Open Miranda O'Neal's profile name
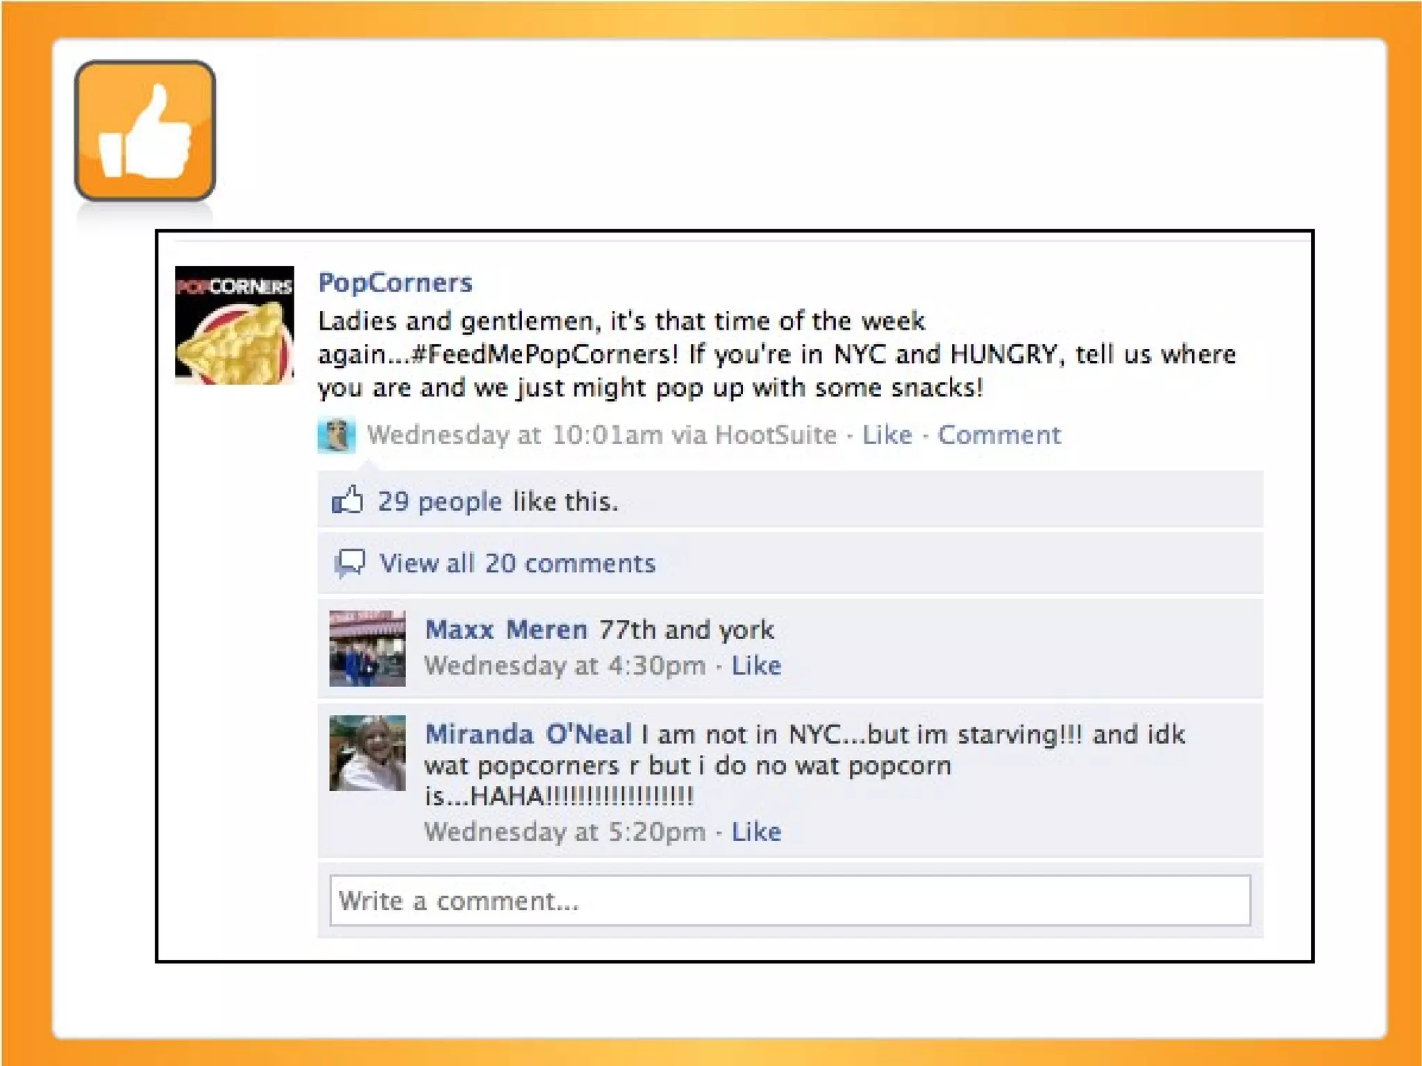The height and width of the screenshot is (1066, 1422). click(528, 734)
